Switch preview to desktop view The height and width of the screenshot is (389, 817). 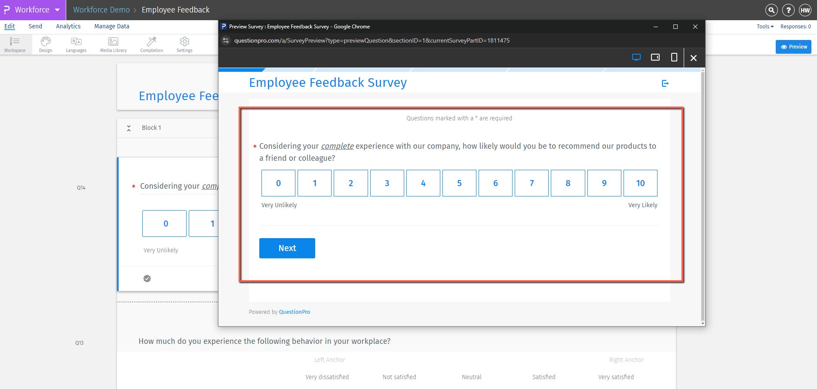tap(636, 57)
